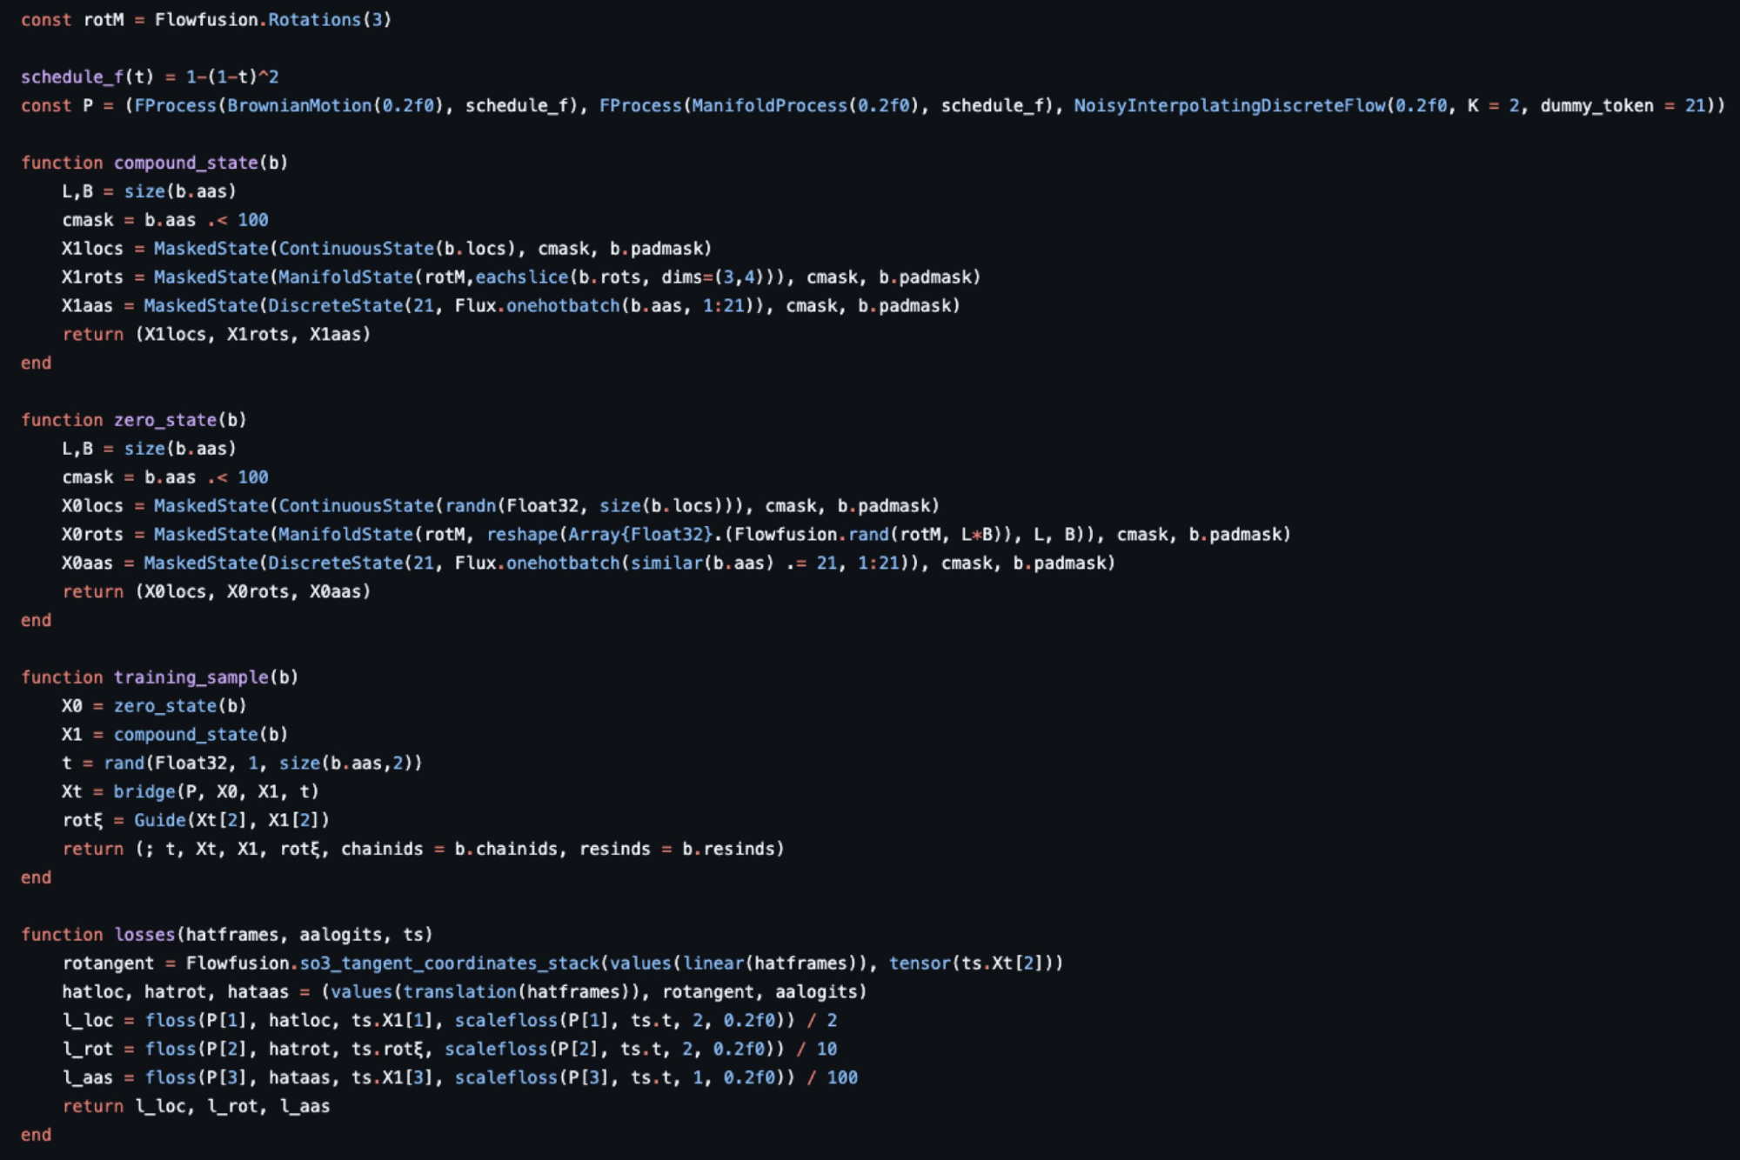Screen dimensions: 1740x1160
Task: Click NoisyInterpolatingDiscreteFlow in the const P line
Action: [1229, 105]
